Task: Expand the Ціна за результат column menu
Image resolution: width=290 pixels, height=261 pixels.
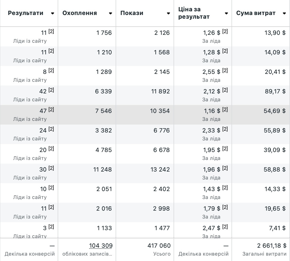Action: tap(226, 13)
